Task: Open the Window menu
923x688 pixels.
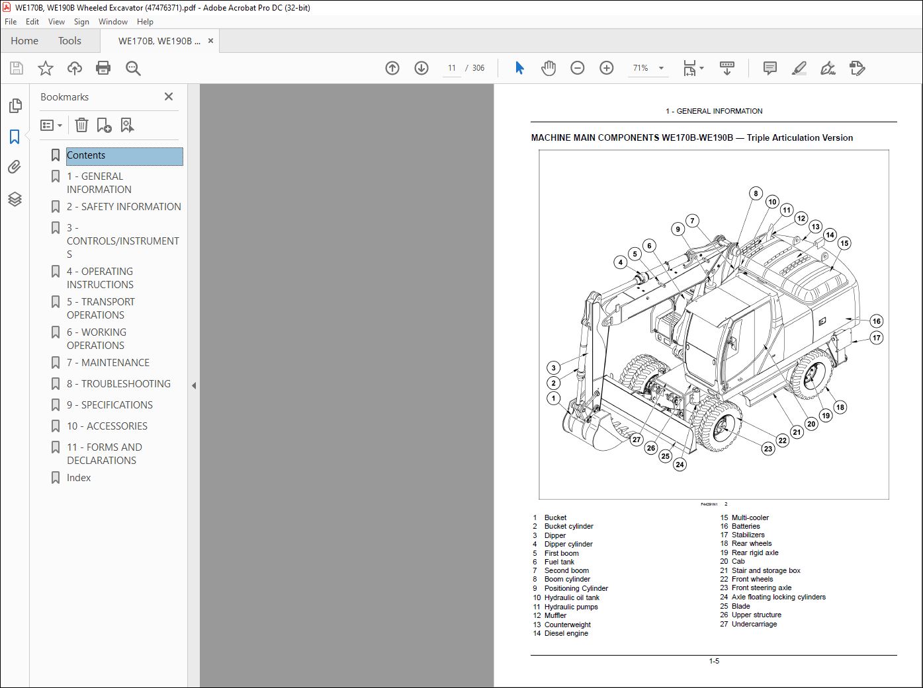Action: point(113,22)
